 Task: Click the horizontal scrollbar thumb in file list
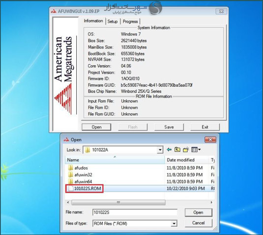118,203
